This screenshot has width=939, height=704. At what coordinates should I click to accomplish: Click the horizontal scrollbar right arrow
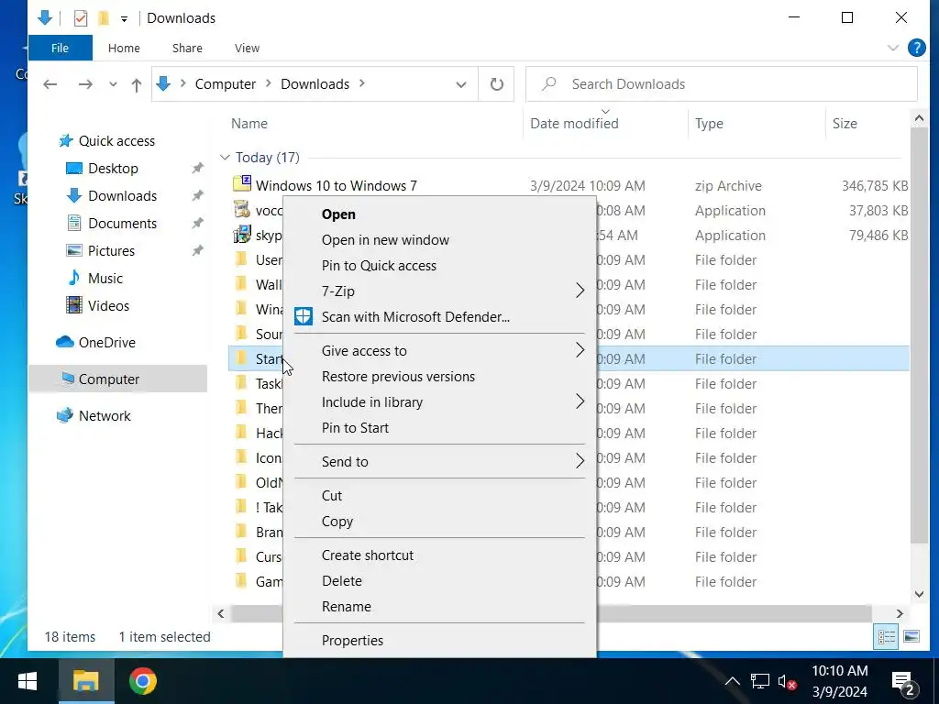pos(899,613)
